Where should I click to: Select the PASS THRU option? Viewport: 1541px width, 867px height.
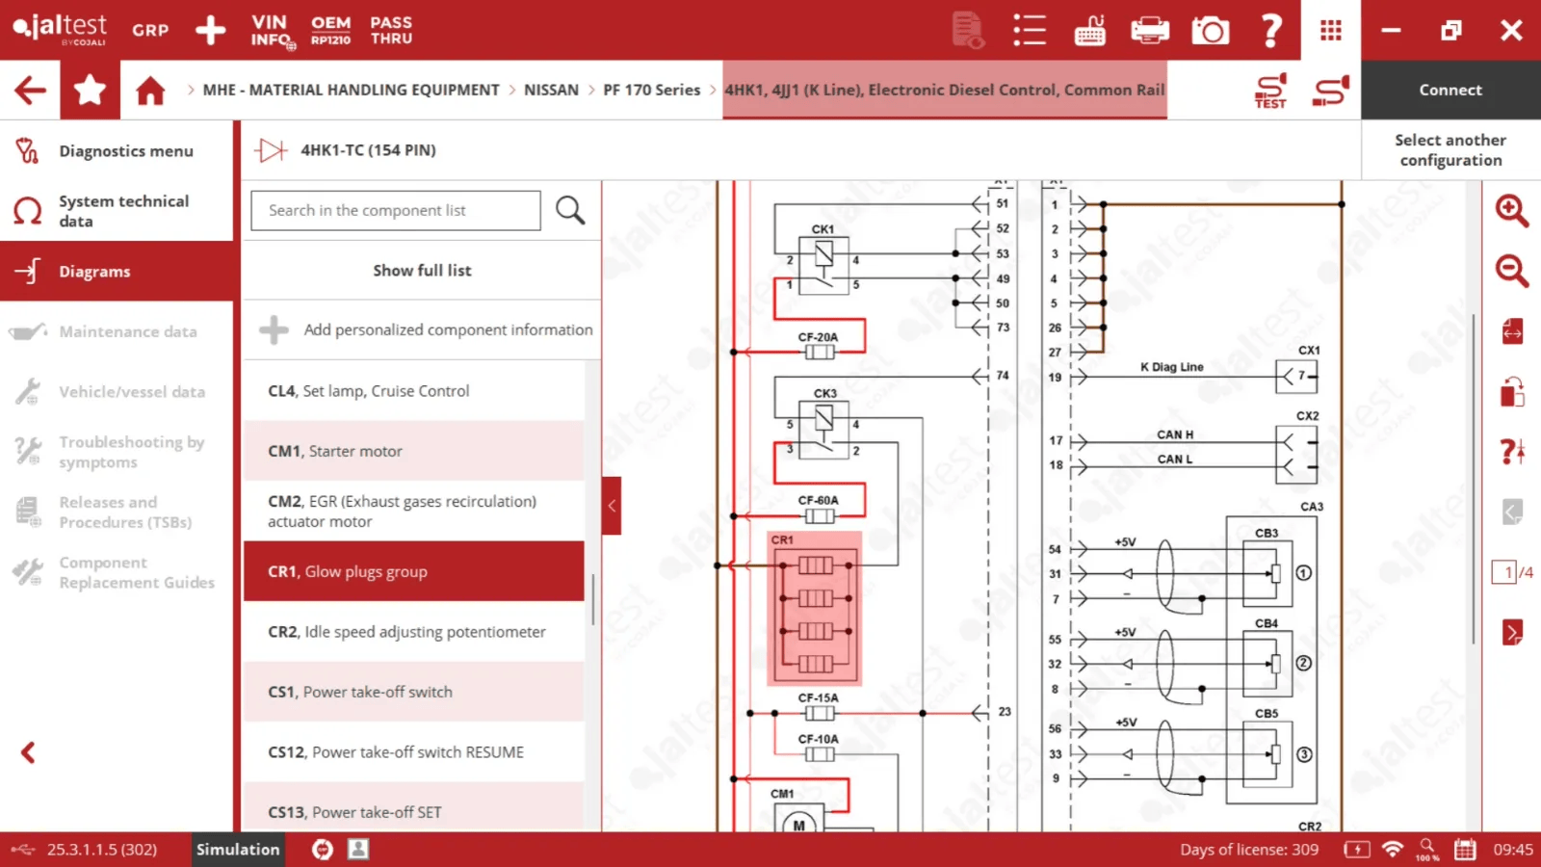(x=391, y=30)
